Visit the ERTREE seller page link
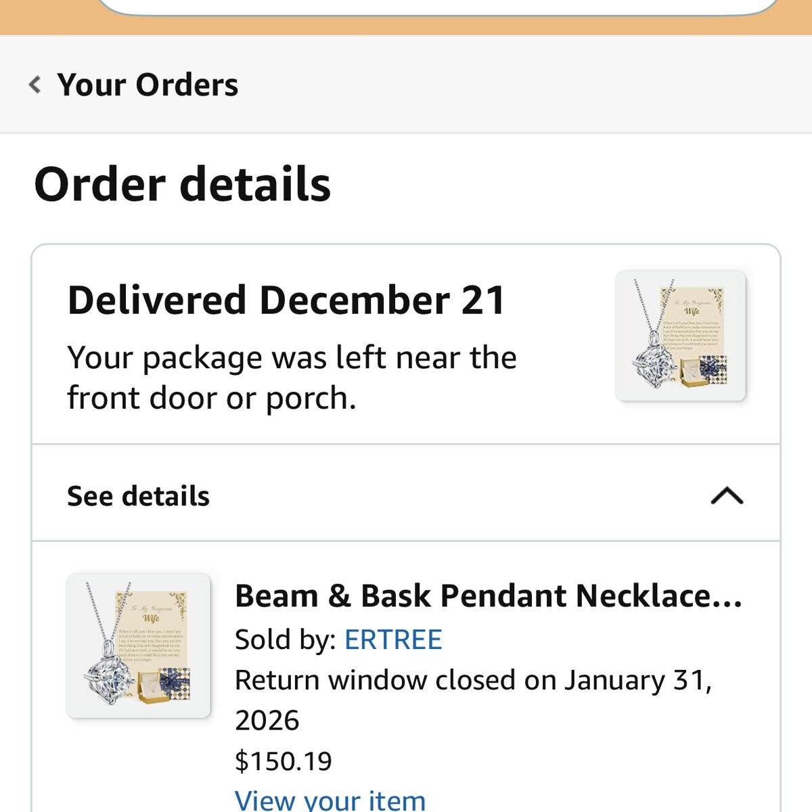The width and height of the screenshot is (812, 812). click(x=392, y=639)
